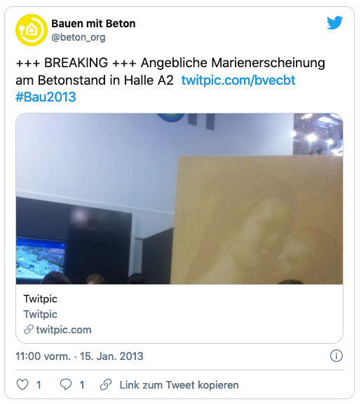Screen dimensions: 361x404
Task: Click the chain link copy icon
Action: pos(106,384)
